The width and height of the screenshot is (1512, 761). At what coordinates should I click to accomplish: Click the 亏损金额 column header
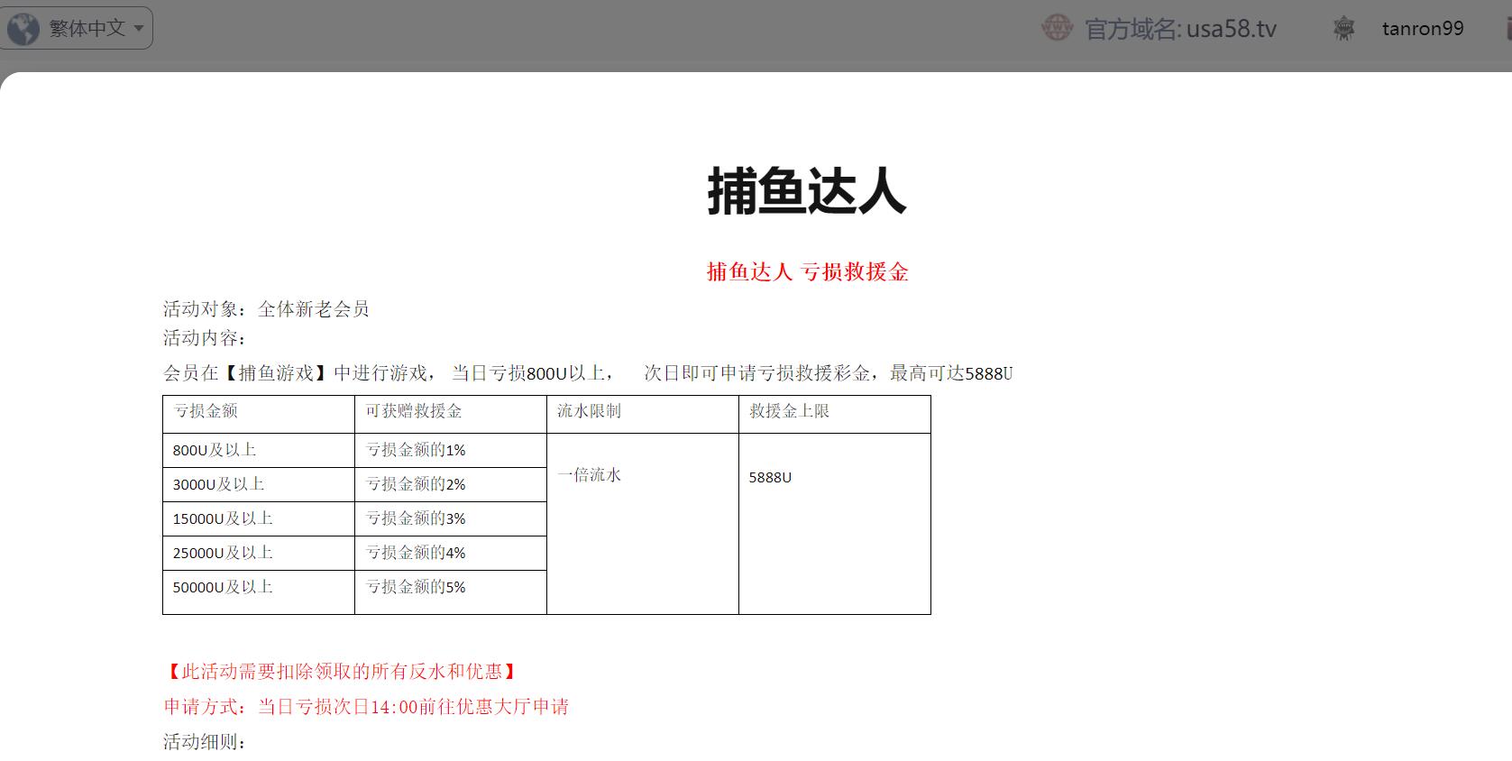point(259,414)
